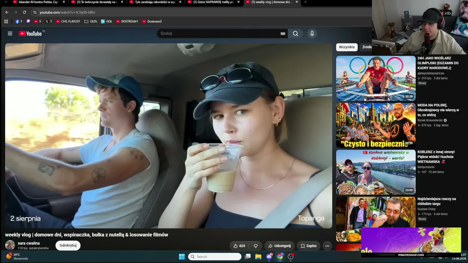The width and height of the screenshot is (468, 263).
Task: Go back with the browser back arrow
Action: pyautogui.click(x=7, y=12)
